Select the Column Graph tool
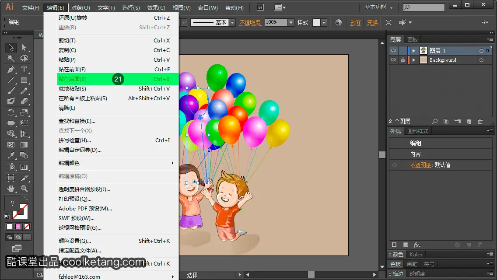497x280 pixels. [24, 167]
